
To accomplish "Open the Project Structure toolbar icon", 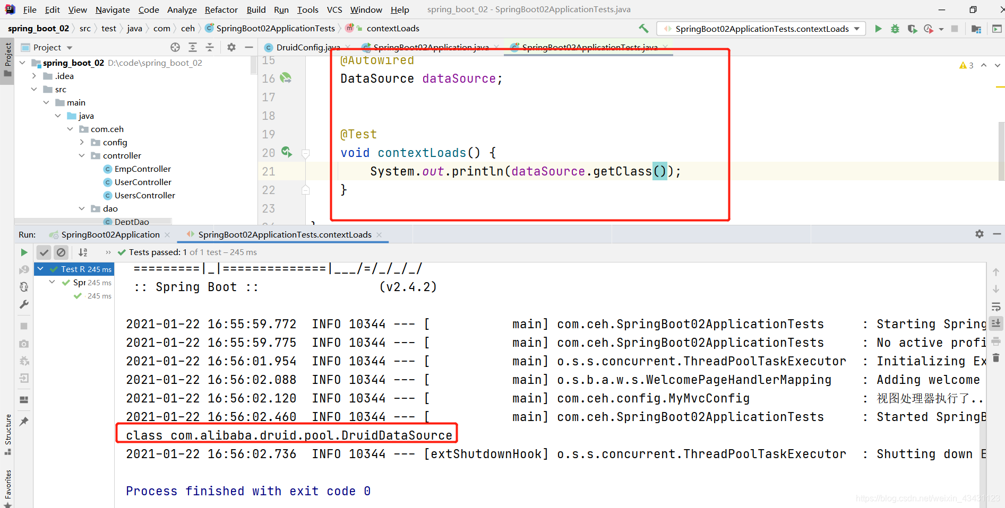I will [976, 29].
